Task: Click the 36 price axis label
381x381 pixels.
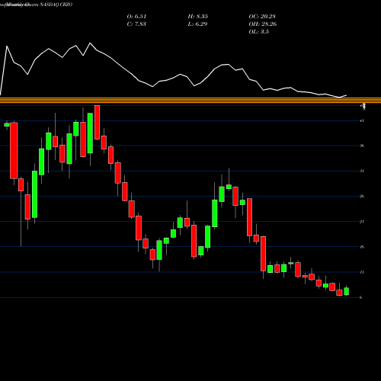Action: tap(362, 146)
